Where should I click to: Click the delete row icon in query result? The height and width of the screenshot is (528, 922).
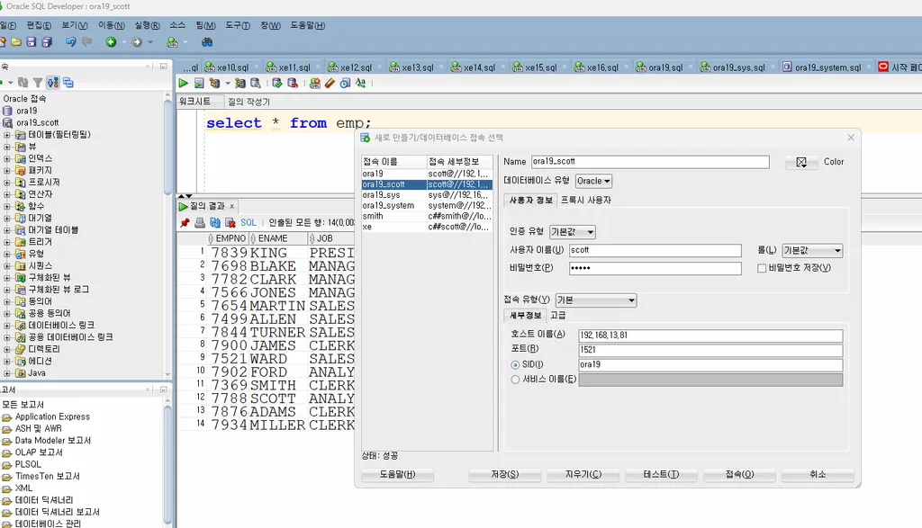[230, 222]
